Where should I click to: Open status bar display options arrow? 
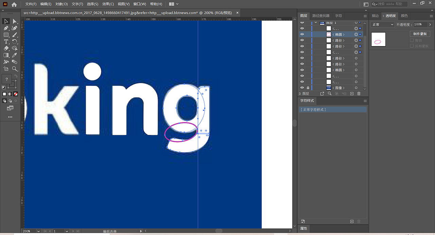(x=141, y=231)
